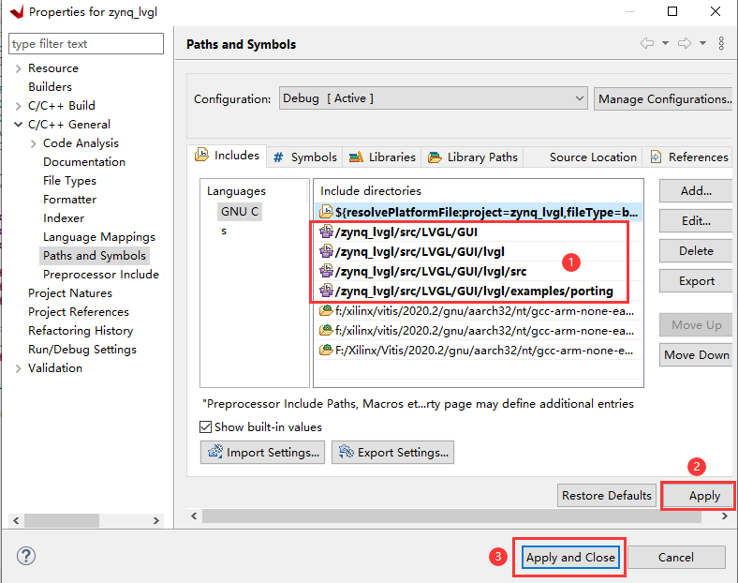Select the resolvePlatformFile include entry icon
The image size is (738, 583).
[326, 212]
